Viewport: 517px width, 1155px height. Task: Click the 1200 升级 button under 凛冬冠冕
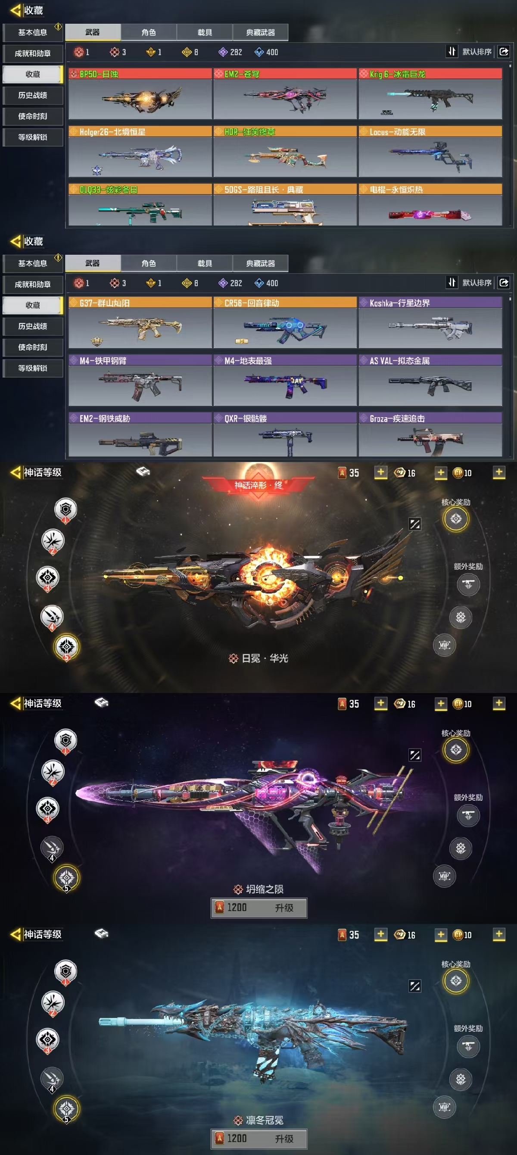point(259,1139)
